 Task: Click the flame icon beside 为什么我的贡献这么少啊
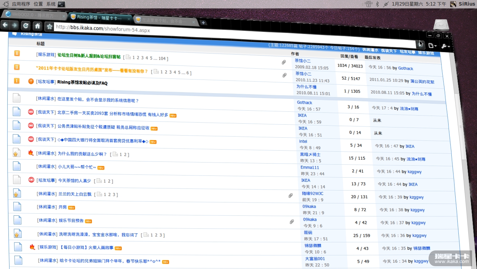(x=31, y=153)
